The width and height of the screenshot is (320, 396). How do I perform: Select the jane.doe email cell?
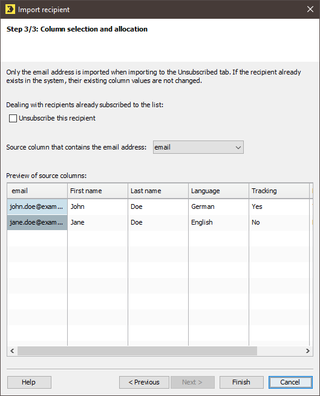pos(37,222)
